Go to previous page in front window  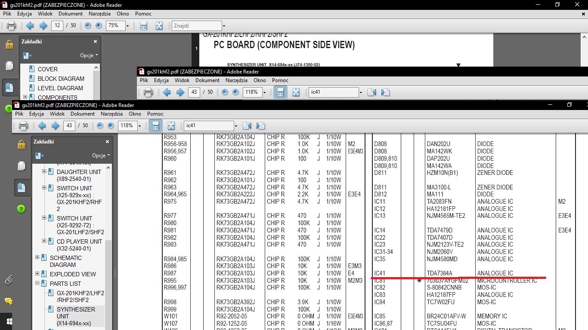coord(42,126)
